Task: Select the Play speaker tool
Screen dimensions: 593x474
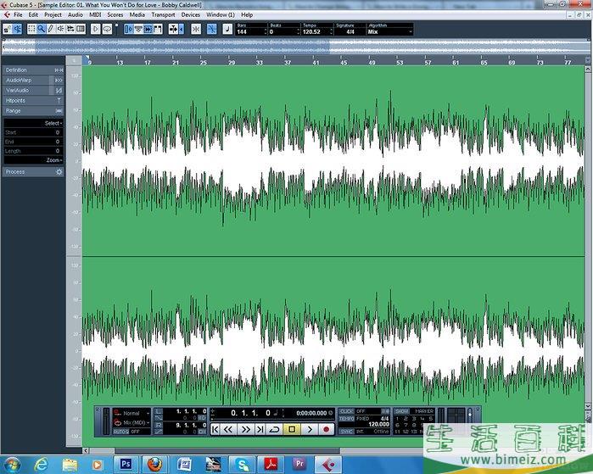Action: (60, 29)
